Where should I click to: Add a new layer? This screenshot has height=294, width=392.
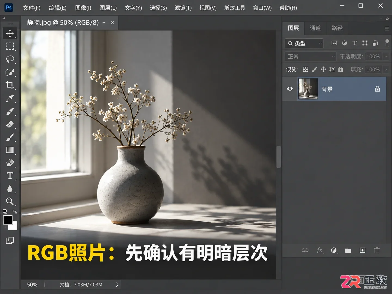coord(363,250)
